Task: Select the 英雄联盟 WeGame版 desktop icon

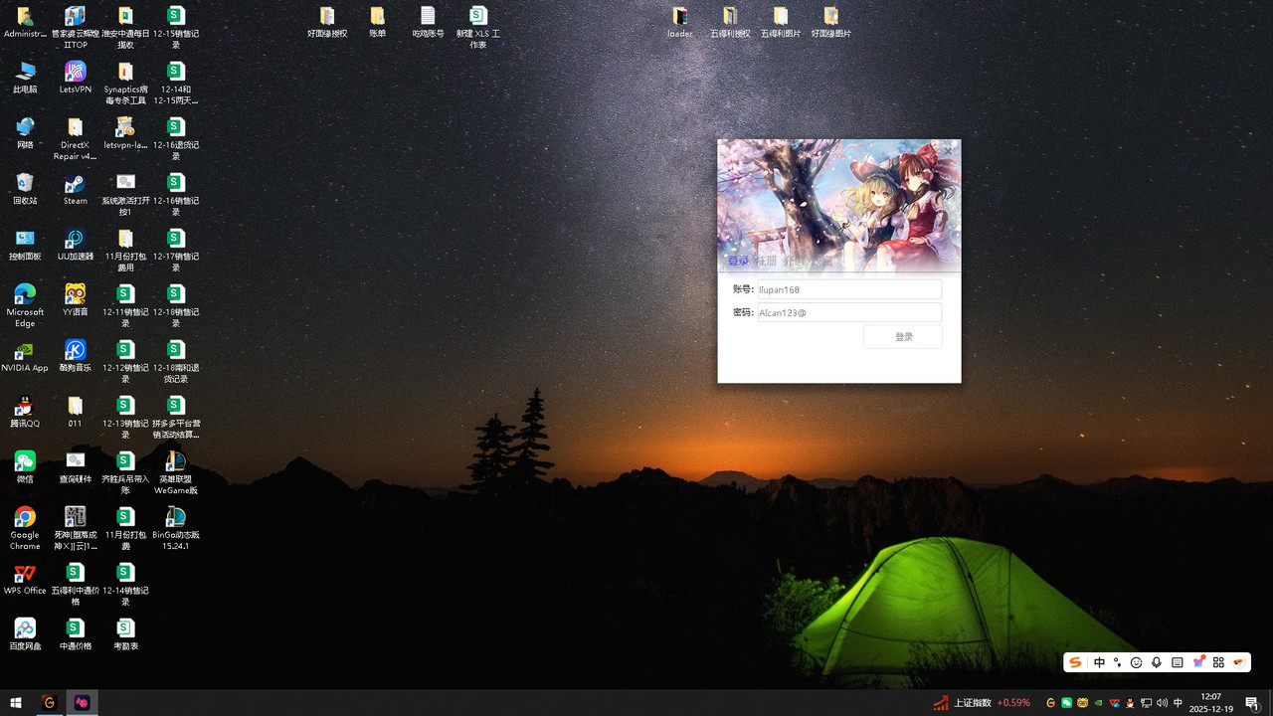Action: (x=176, y=472)
